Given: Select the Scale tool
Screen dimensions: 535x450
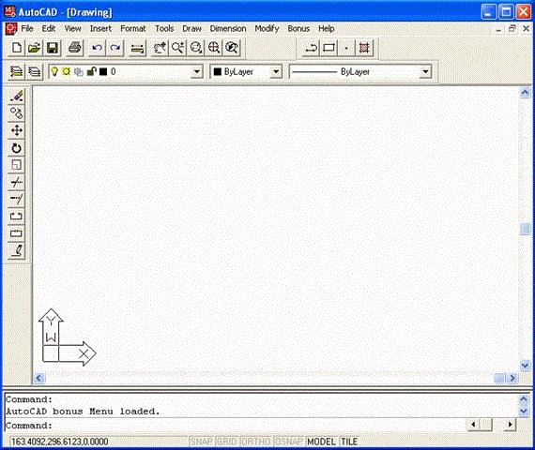Looking at the screenshot, I should point(16,165).
